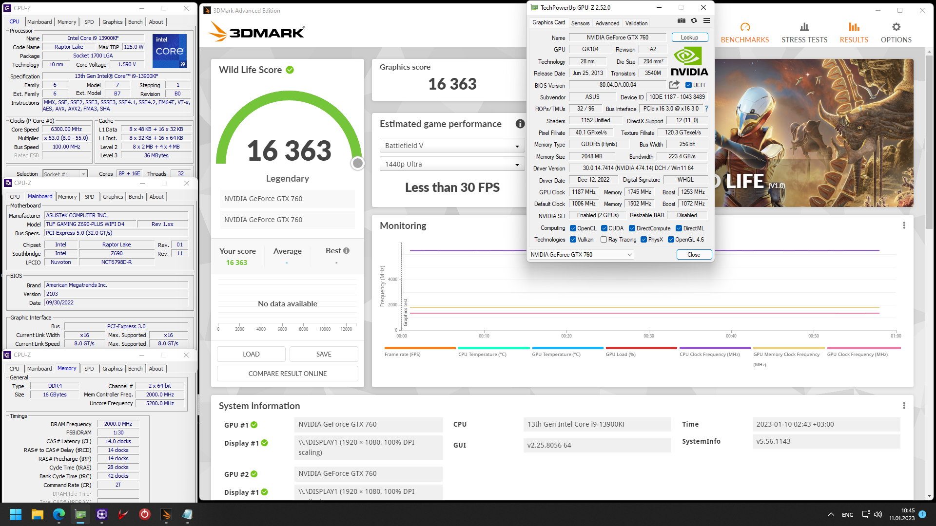This screenshot has height=526, width=936.
Task: Toggle the OpenCL checkbox
Action: click(573, 228)
